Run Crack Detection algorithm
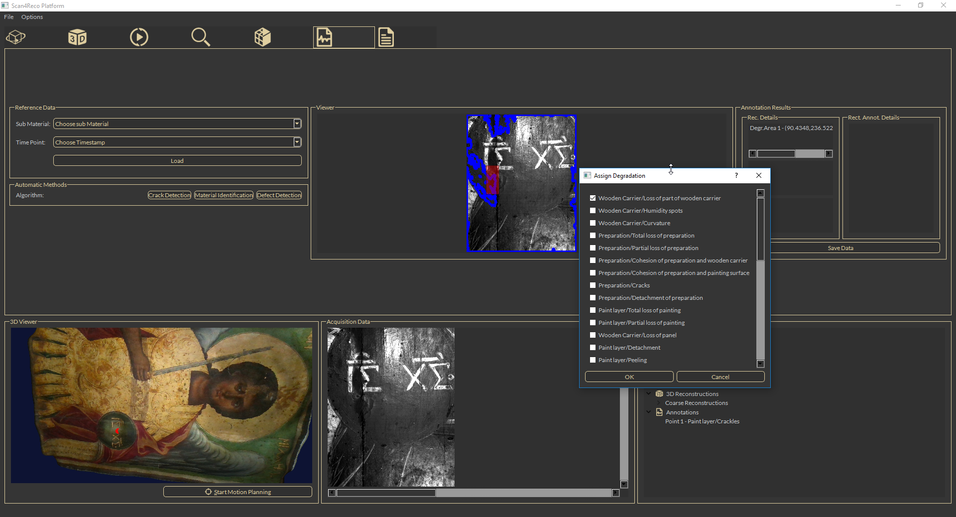The height and width of the screenshot is (517, 956). [x=169, y=195]
